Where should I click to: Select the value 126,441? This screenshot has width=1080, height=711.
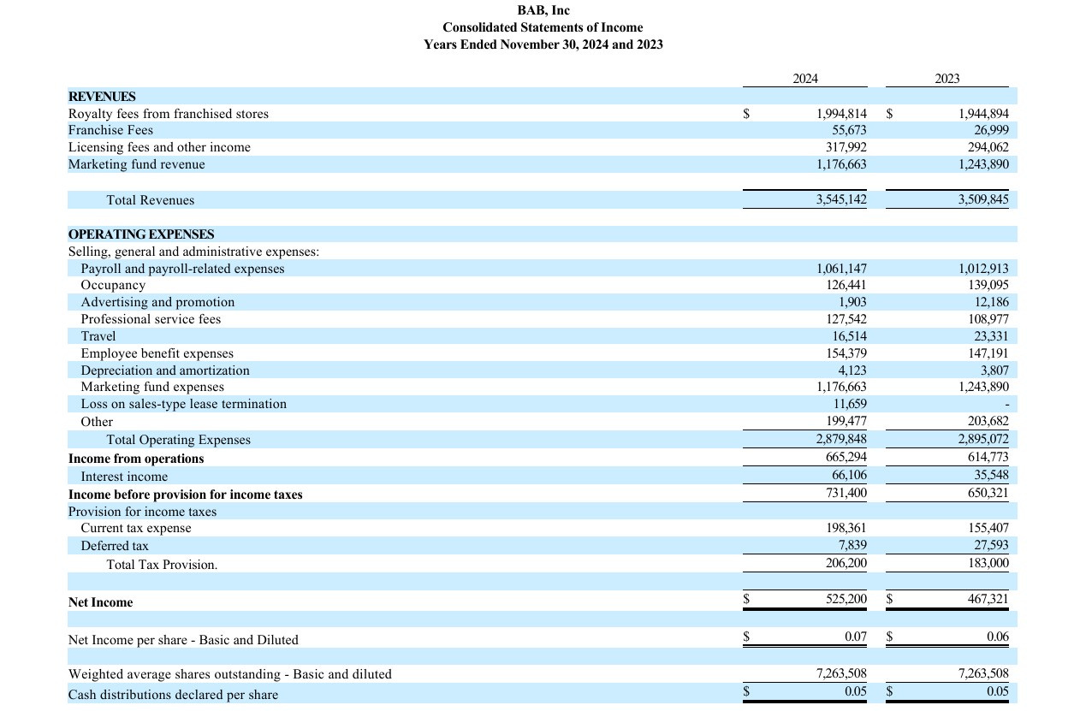(x=846, y=285)
